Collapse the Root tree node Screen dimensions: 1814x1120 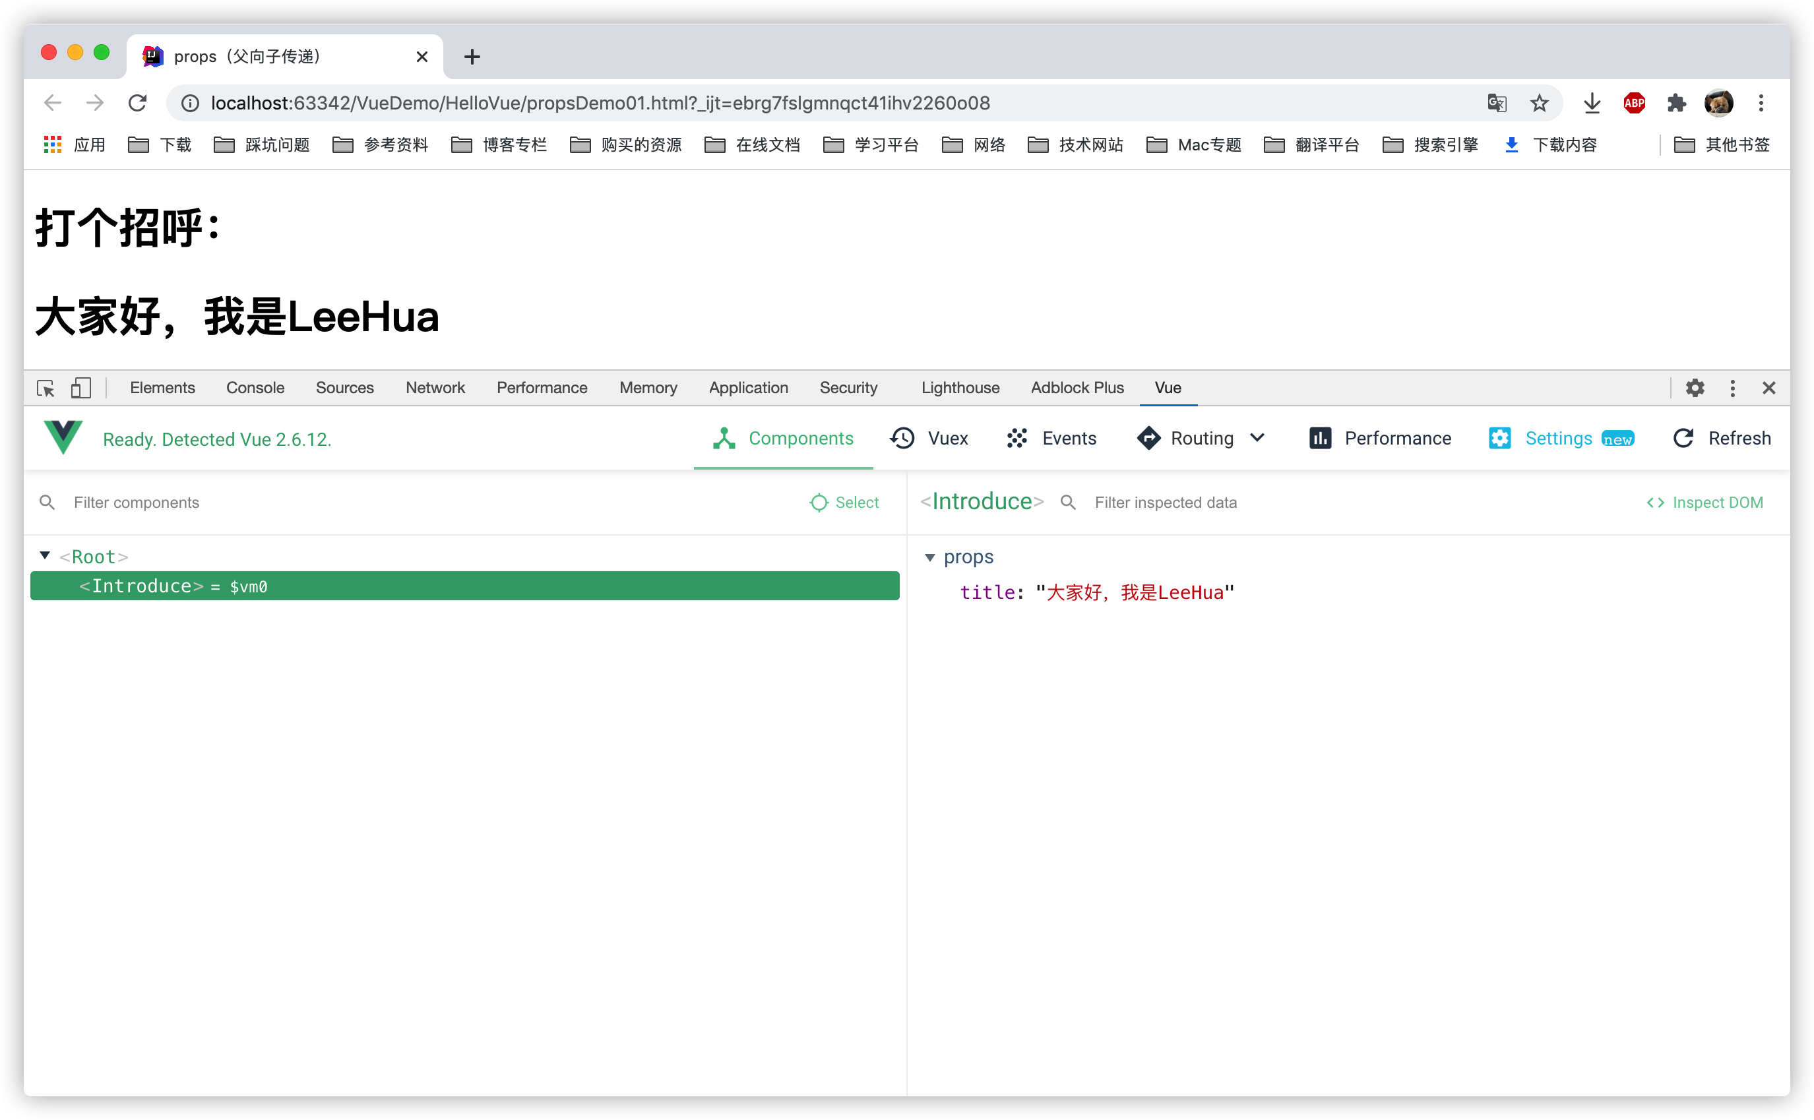[x=44, y=555]
